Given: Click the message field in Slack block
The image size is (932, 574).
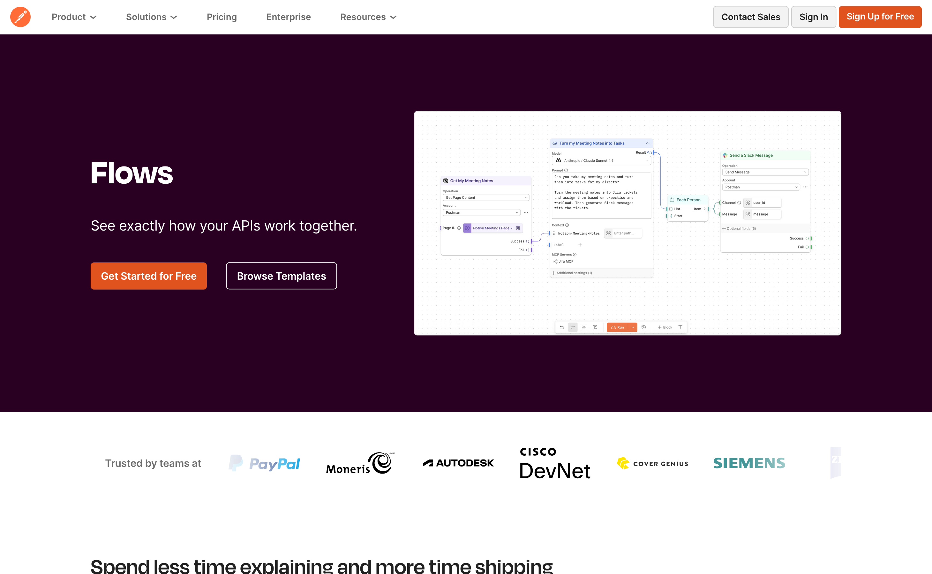Looking at the screenshot, I should [x=762, y=215].
